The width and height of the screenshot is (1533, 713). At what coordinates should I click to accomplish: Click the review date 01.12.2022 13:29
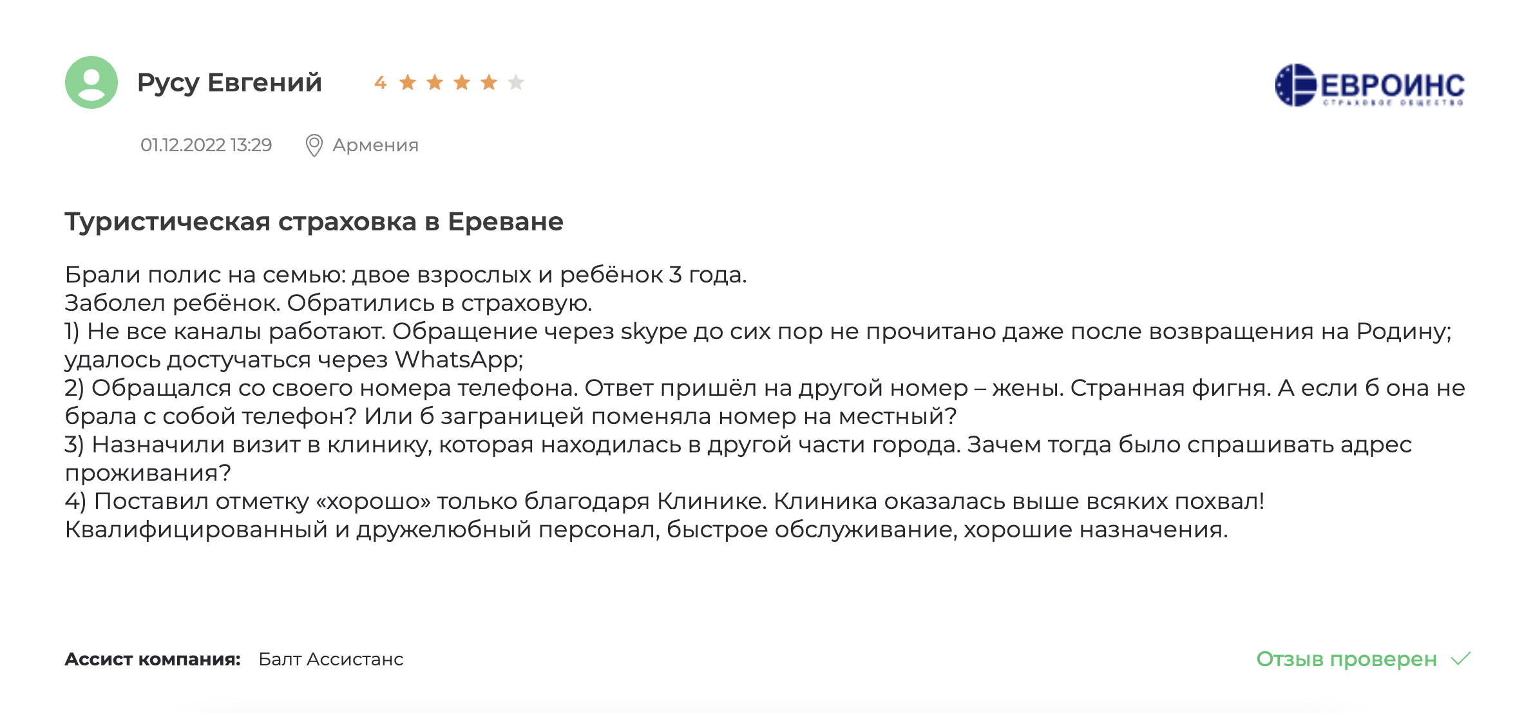[206, 145]
